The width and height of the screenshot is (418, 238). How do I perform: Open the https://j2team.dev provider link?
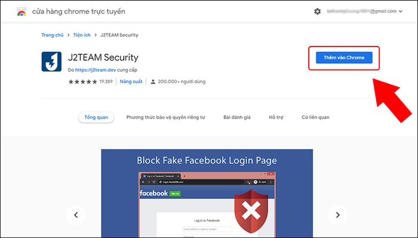coord(96,70)
